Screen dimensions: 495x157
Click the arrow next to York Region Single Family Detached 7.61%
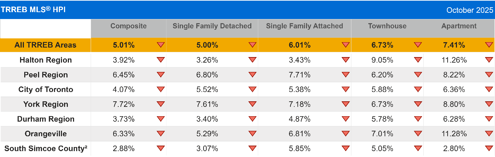[x=252, y=104]
